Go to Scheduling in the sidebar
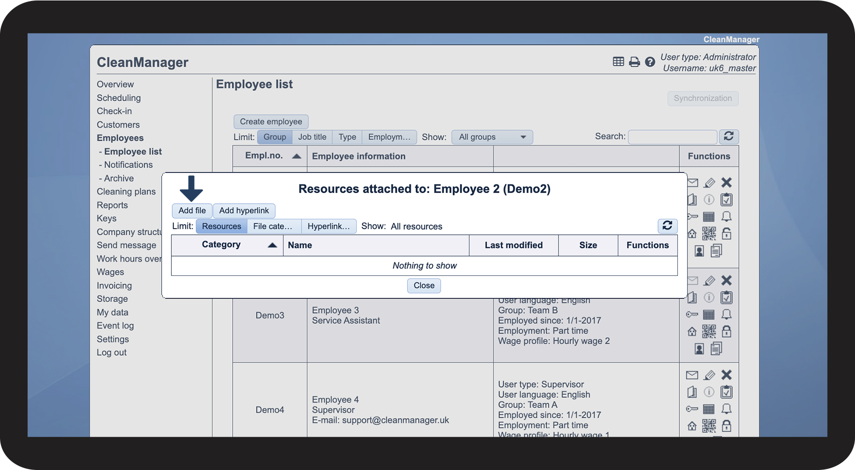 (119, 98)
